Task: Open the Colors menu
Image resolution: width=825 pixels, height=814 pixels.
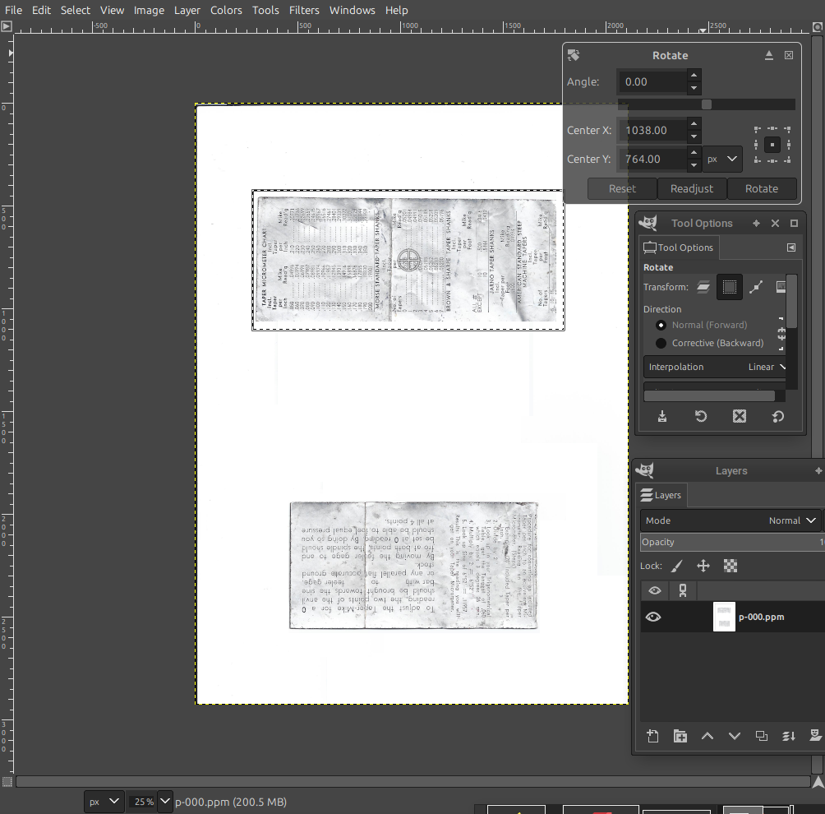Action: point(226,10)
